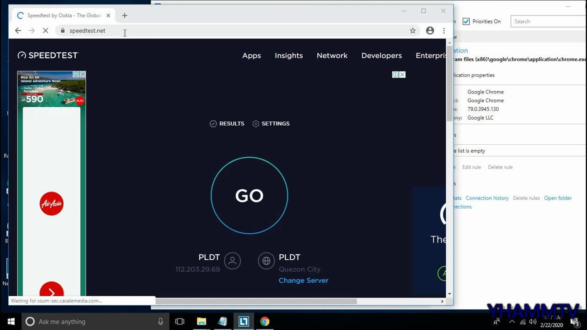587x330 pixels.
Task: Toggle Priorities On checkbox in background window
Action: [466, 22]
